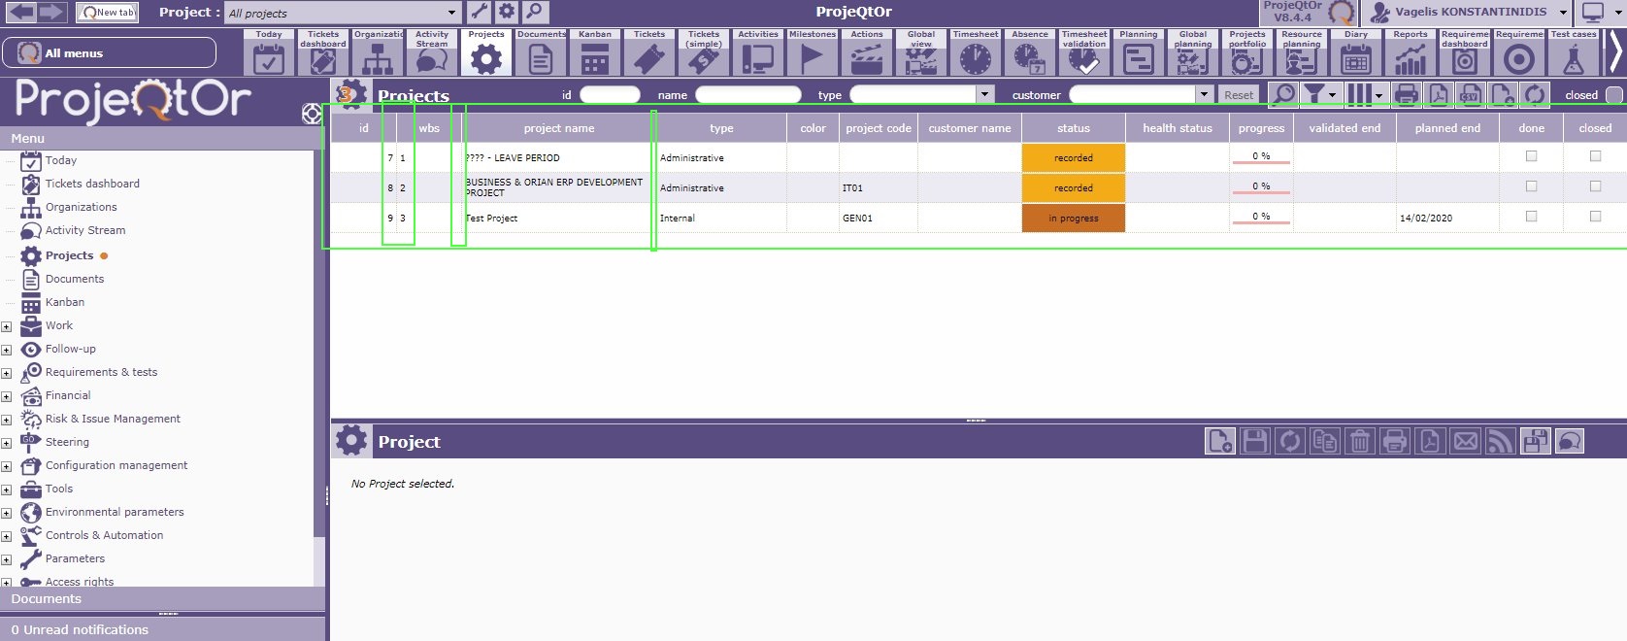Open the Tickets dashboard shortcut icon
The height and width of the screenshot is (641, 1627).
tap(323, 52)
